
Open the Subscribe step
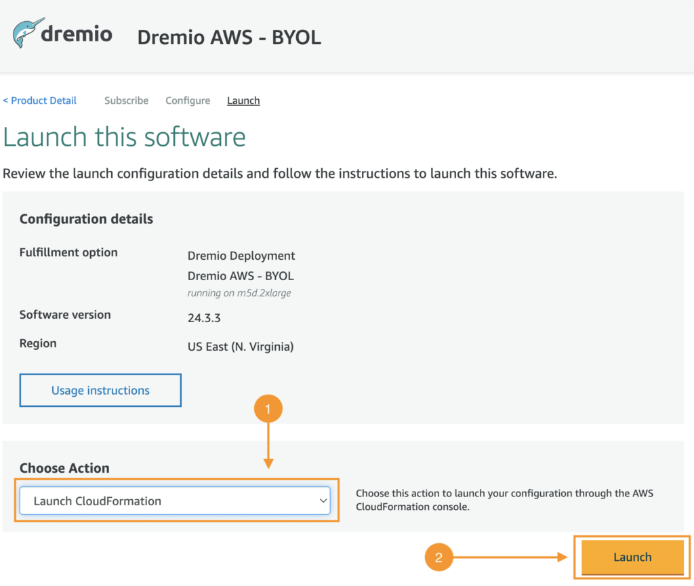coord(127,100)
